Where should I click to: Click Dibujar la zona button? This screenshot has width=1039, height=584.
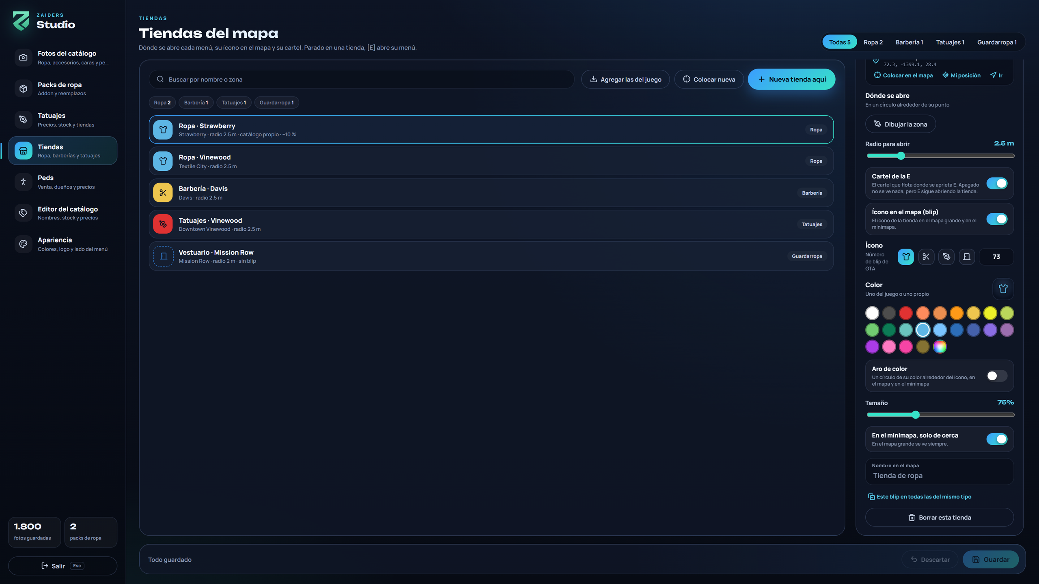[x=901, y=124]
